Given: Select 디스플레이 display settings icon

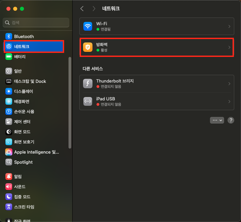Looking at the screenshot, I should point(9,91).
